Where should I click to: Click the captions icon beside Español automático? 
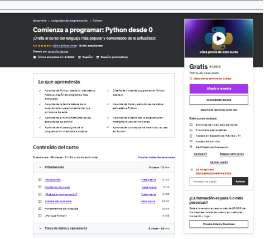(x=98, y=57)
